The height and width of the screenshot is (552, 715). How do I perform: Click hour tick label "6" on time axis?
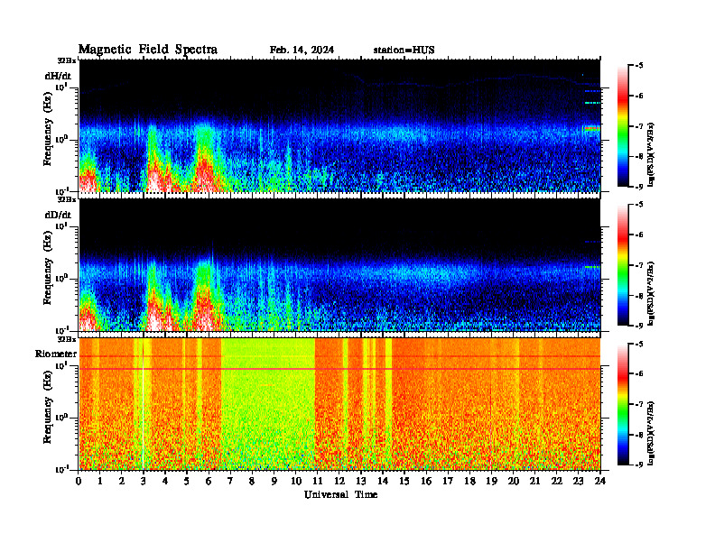209,481
